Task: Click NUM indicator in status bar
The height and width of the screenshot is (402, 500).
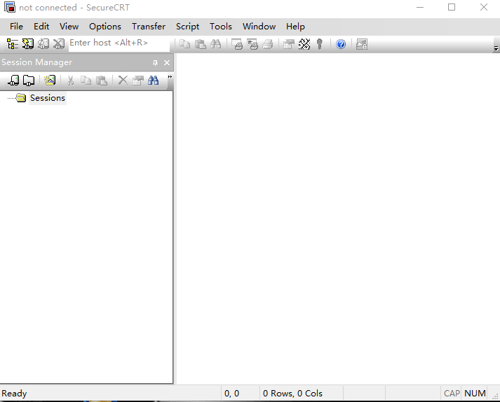Action: [x=475, y=394]
